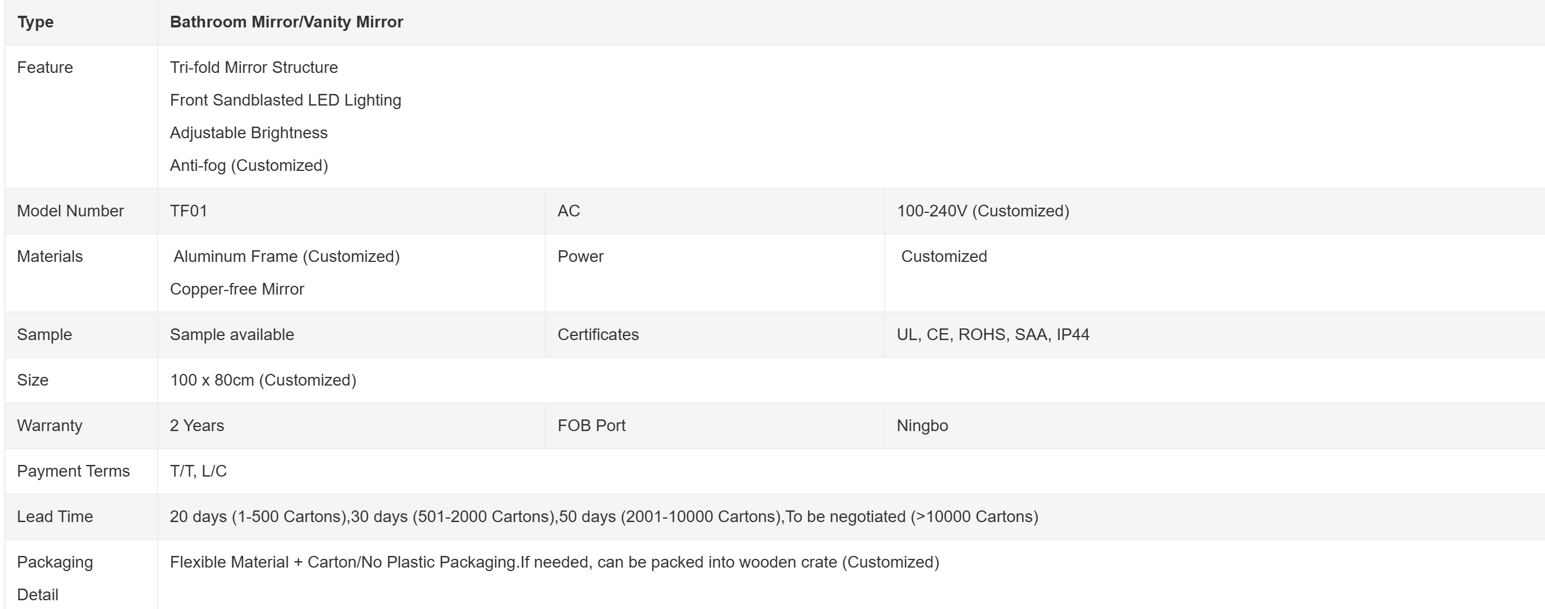
Task: Click the Lead Time row label
Action: (54, 517)
